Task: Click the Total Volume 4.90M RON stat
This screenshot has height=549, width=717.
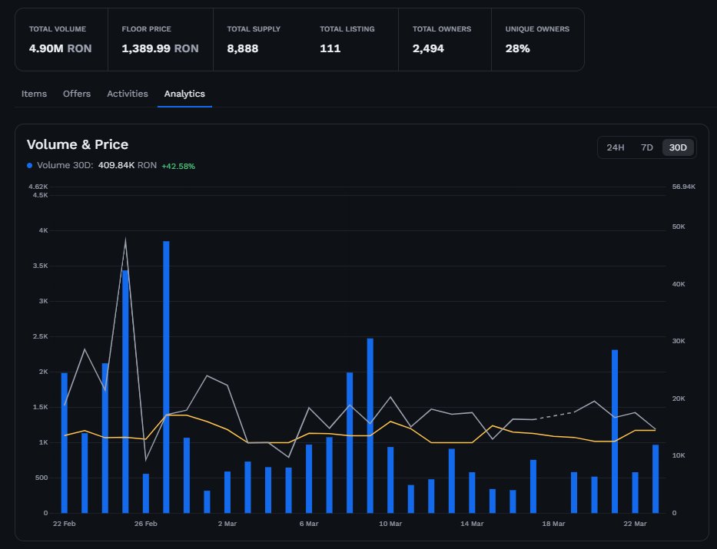Action: point(61,48)
